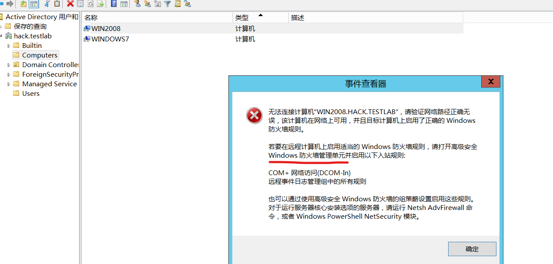Select the Users folder in tree
This screenshot has width=553, height=264.
[30, 94]
